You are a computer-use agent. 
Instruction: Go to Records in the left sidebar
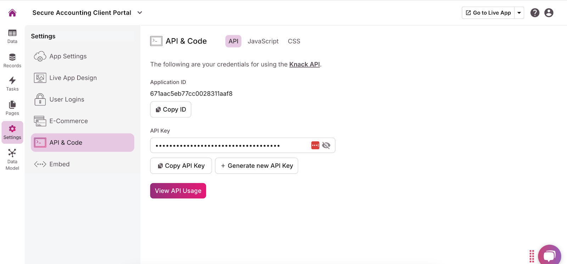12,61
